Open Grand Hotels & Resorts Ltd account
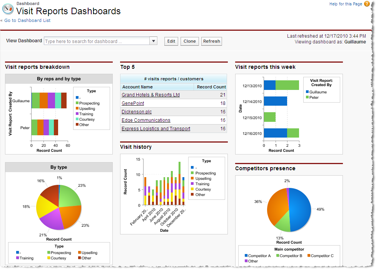Screen dimensions: 376x269 click(150, 95)
